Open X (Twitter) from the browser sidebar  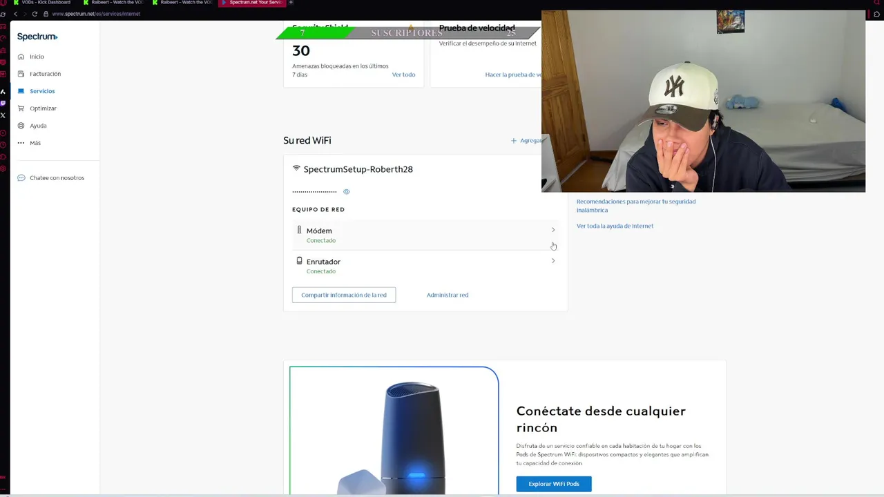(3, 115)
